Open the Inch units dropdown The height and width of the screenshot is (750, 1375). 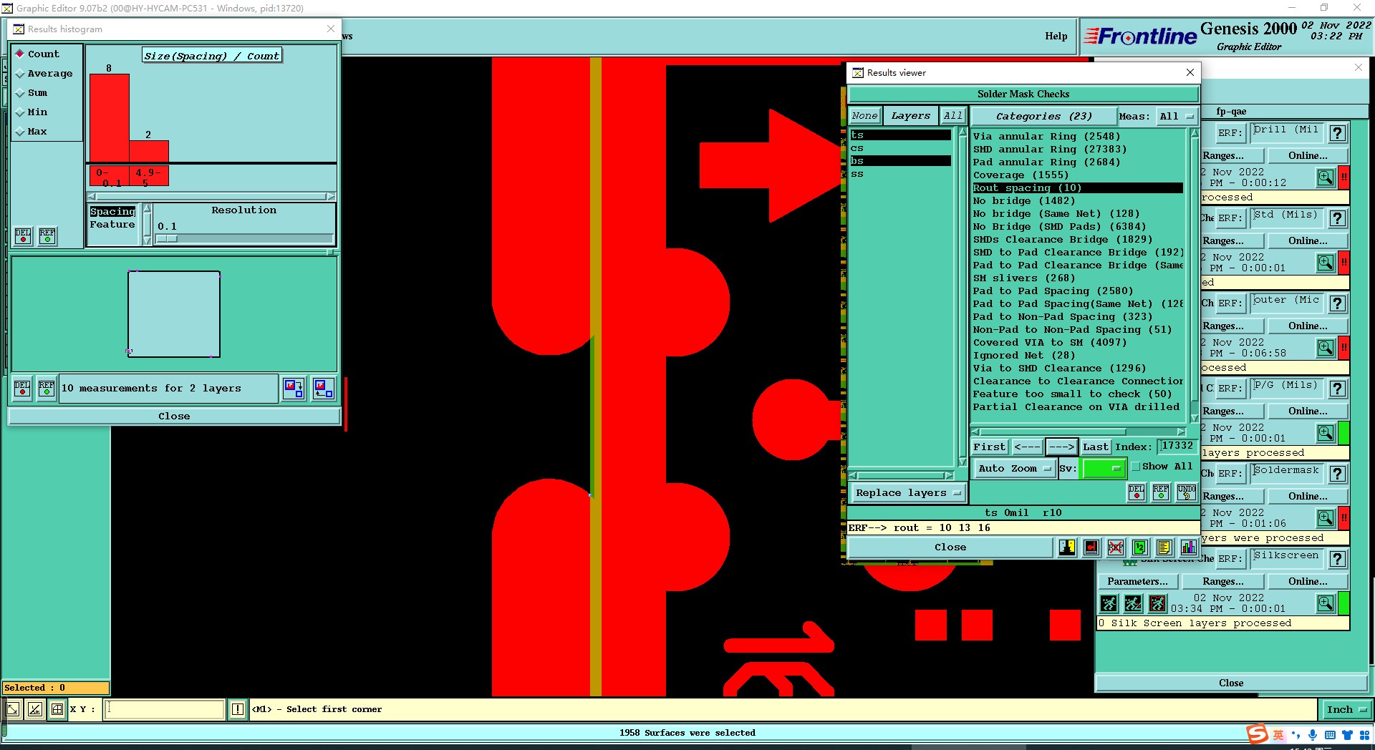tap(1346, 709)
